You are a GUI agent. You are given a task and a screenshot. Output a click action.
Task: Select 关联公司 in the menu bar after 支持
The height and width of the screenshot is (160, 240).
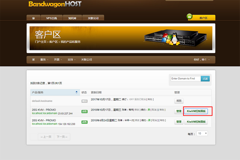[x=87, y=60]
